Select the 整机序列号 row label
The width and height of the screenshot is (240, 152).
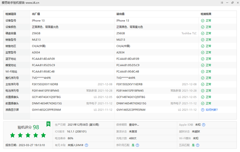[12, 78]
